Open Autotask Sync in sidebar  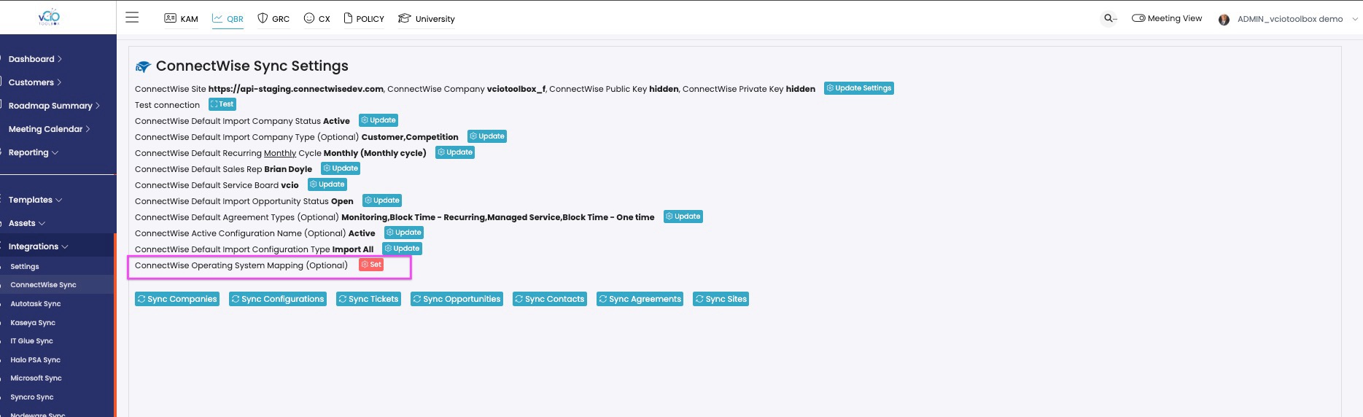pyautogui.click(x=36, y=304)
